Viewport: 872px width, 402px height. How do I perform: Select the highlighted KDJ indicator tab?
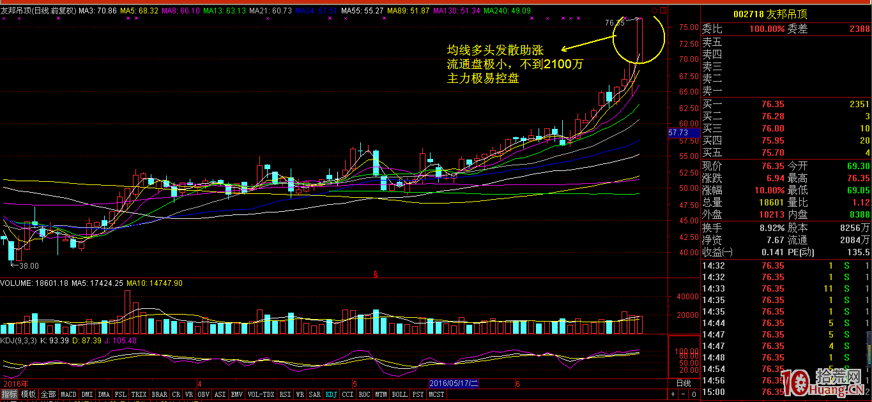click(332, 394)
